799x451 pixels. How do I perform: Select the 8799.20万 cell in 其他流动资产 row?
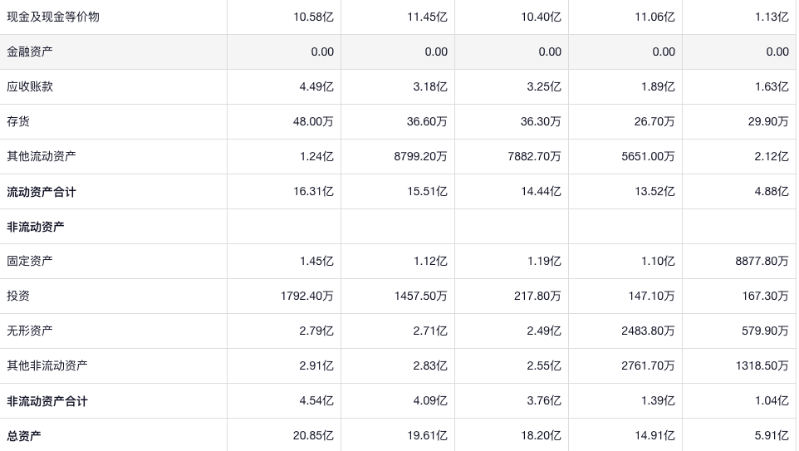click(x=420, y=156)
